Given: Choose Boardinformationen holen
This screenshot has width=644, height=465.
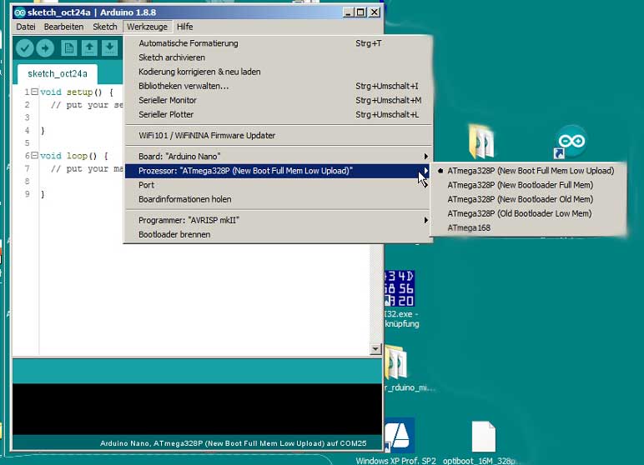Looking at the screenshot, I should [x=279, y=199].
